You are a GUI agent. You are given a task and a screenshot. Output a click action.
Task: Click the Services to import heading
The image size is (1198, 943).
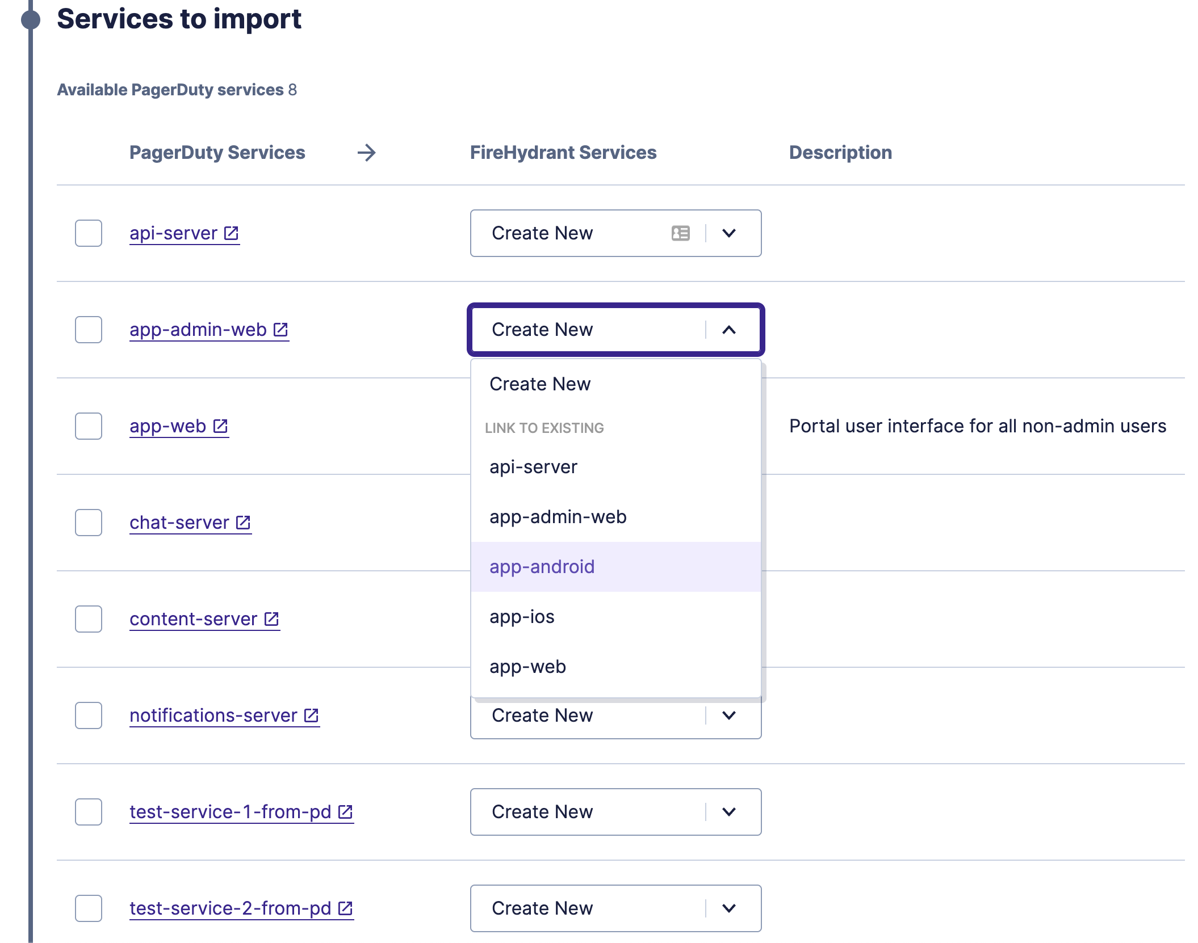point(179,19)
